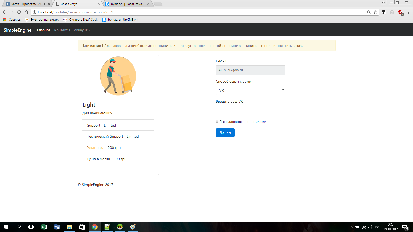Open the правилами link

click(257, 122)
